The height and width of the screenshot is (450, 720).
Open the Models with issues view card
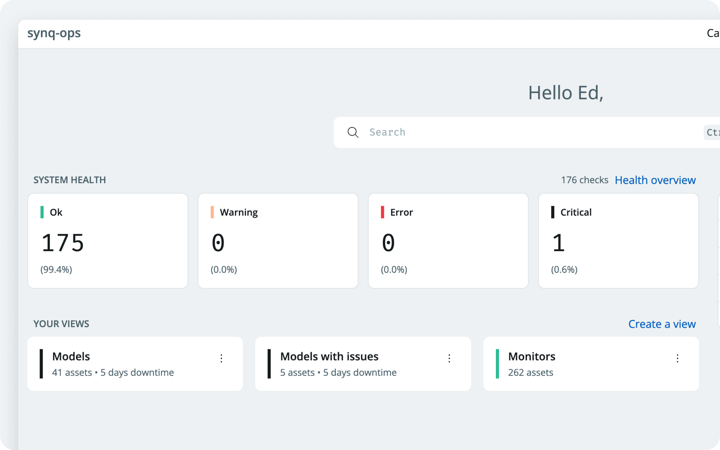click(363, 364)
